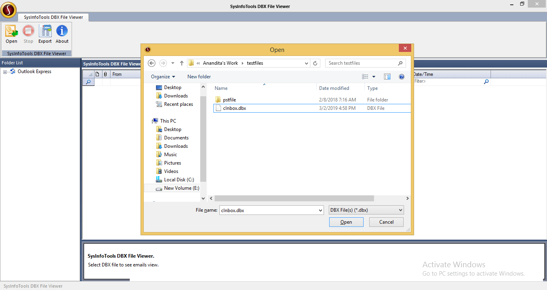This screenshot has height=290, width=547.
Task: Click the Back arrow in the Open dialog
Action: tap(151, 63)
